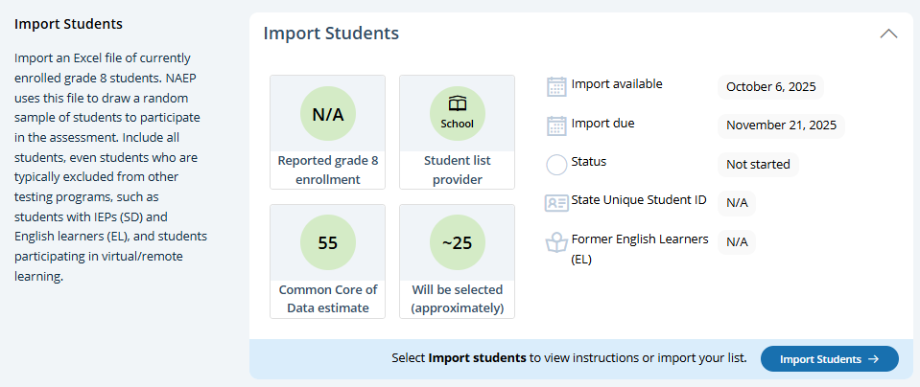Screen dimensions: 920x387
Task: Click the Not started status badge
Action: [x=758, y=165]
